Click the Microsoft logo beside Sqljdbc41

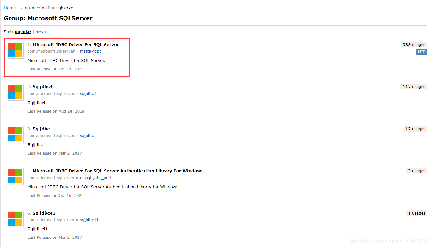pos(15,218)
